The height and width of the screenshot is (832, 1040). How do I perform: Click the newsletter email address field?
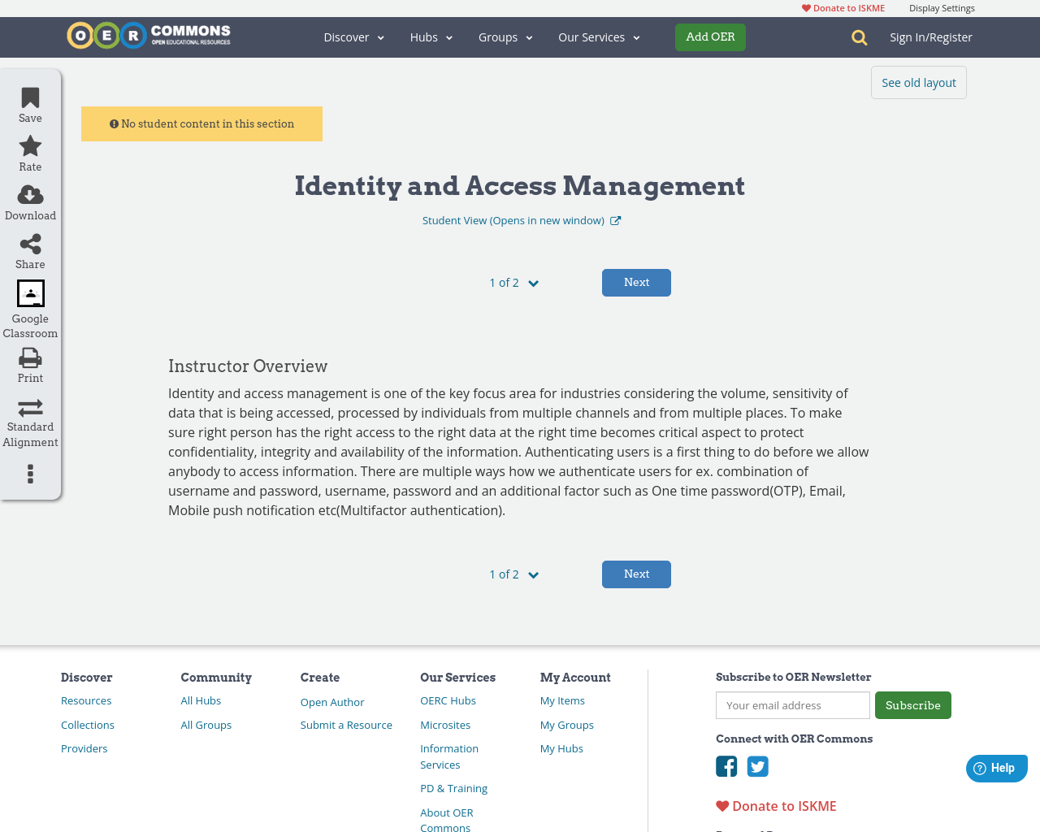click(x=792, y=705)
